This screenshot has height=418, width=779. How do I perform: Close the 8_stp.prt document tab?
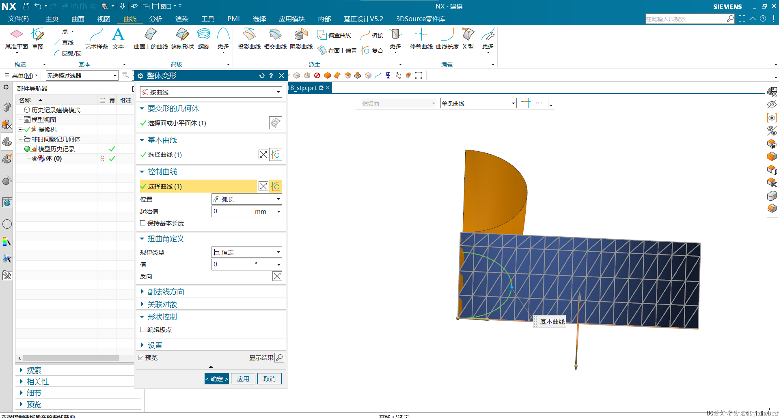pos(328,88)
